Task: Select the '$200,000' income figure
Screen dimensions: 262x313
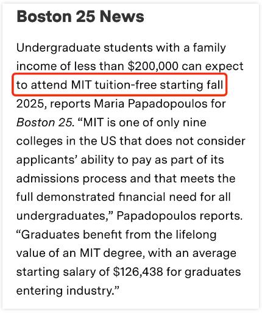Action: tap(153, 66)
